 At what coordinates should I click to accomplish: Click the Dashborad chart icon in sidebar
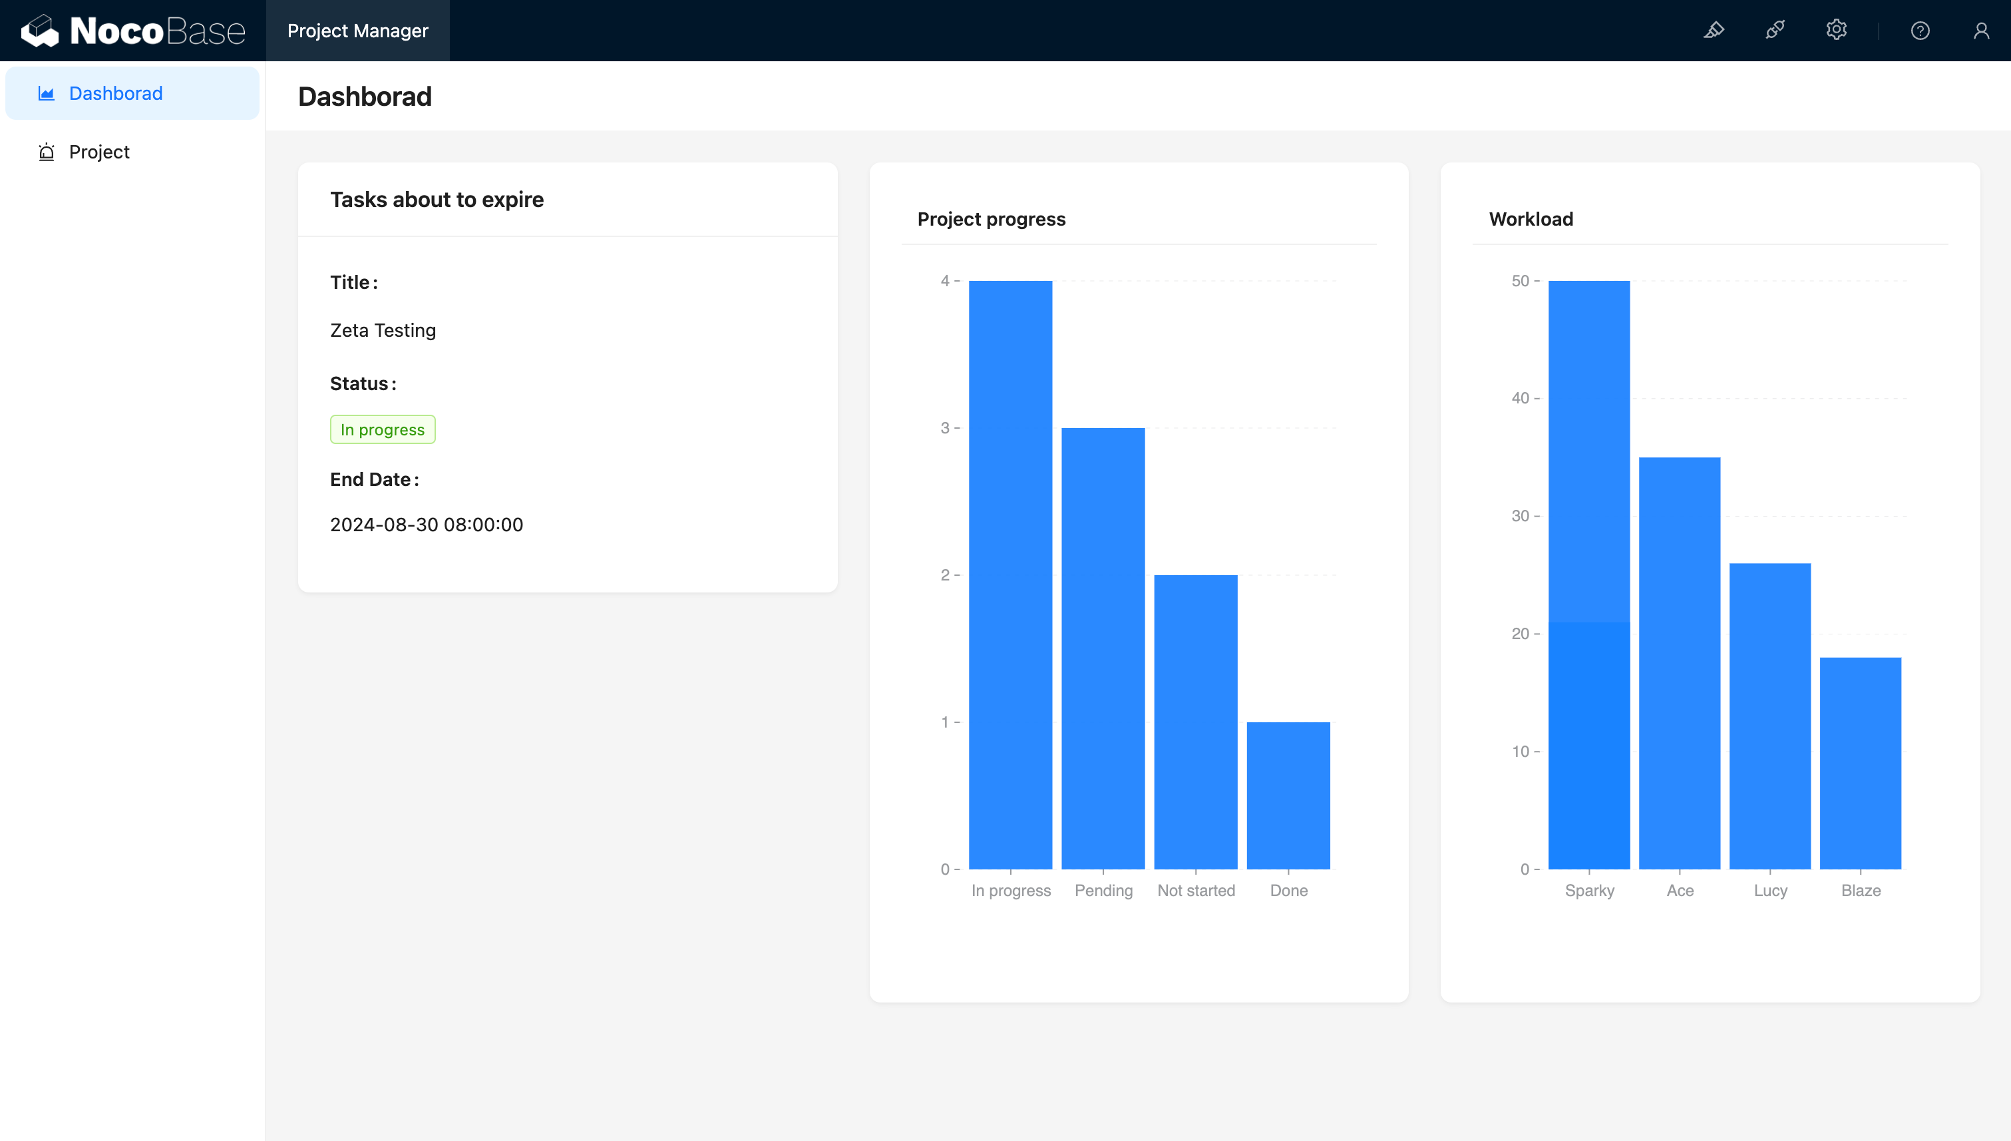tap(46, 93)
